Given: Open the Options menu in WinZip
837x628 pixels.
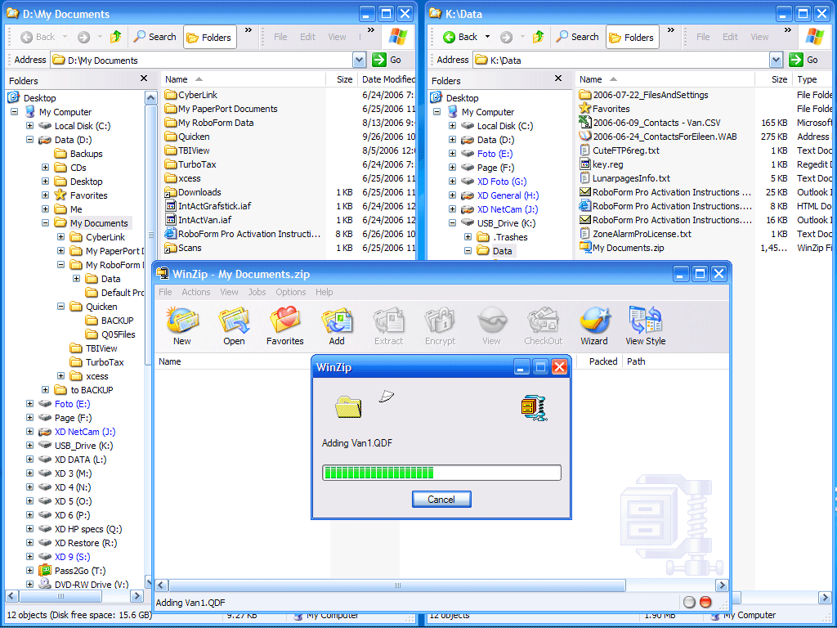Looking at the screenshot, I should pos(290,292).
